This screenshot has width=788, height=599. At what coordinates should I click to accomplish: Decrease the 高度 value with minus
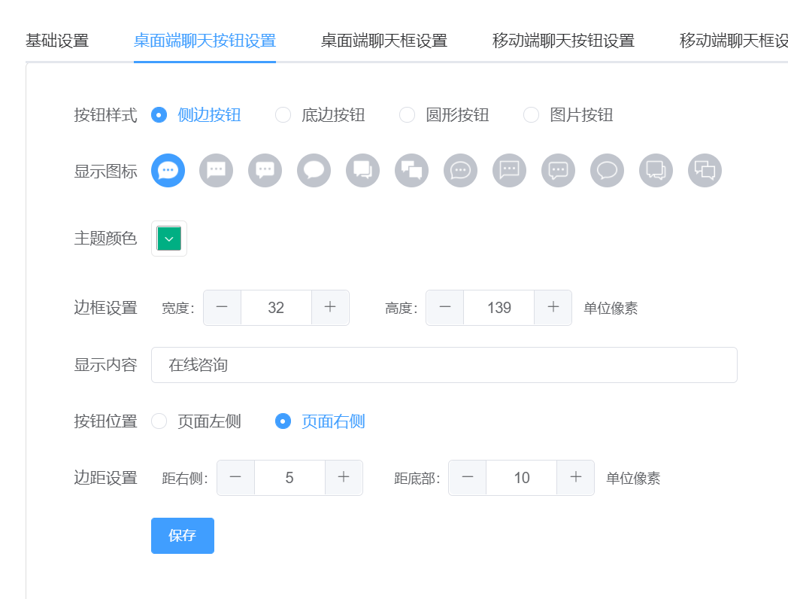[x=445, y=308]
